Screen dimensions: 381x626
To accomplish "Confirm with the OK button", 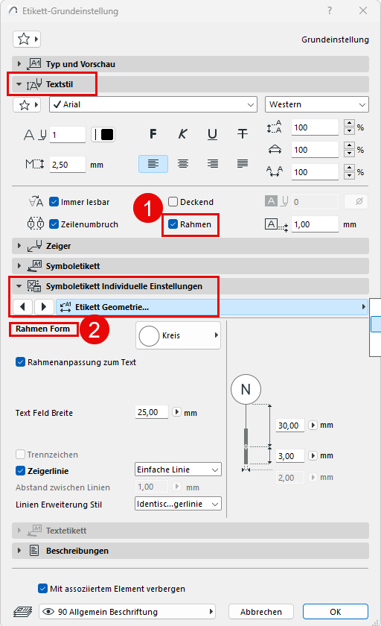I will coord(335,612).
